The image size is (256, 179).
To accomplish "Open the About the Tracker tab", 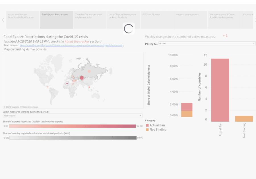I will tap(23, 20).
